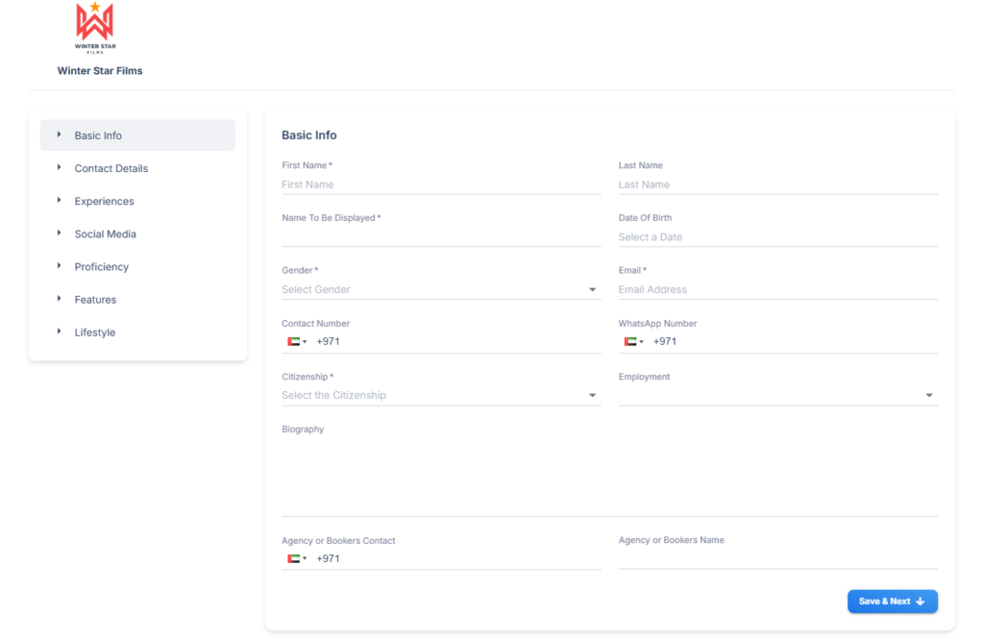Select the Proficiency section

[102, 267]
